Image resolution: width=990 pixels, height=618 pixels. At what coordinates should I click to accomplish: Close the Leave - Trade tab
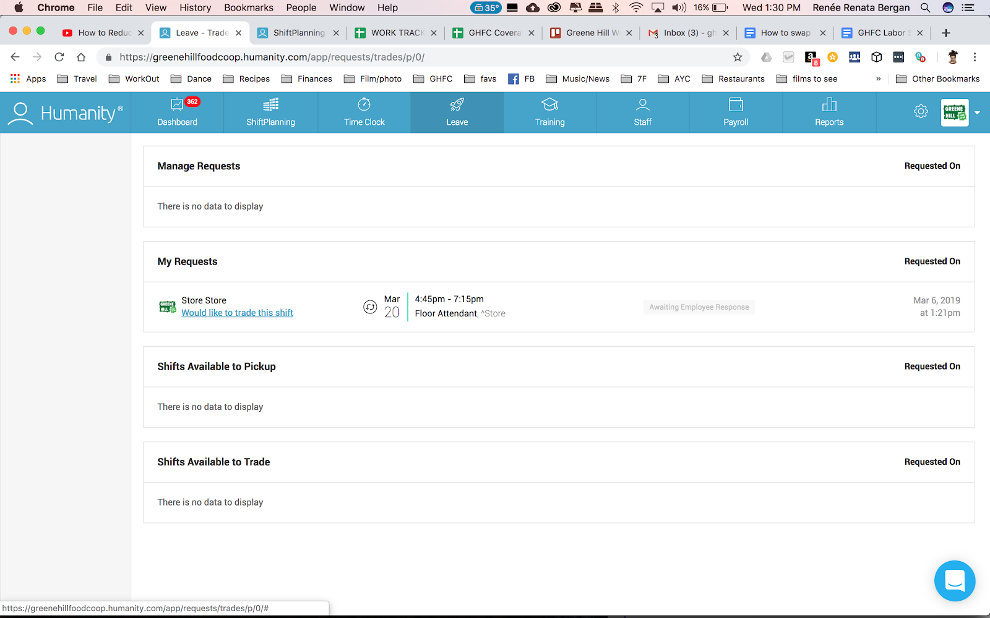click(x=238, y=33)
